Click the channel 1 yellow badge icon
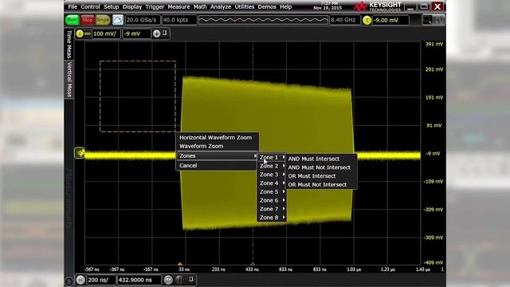The width and height of the screenshot is (510, 287). point(80,33)
